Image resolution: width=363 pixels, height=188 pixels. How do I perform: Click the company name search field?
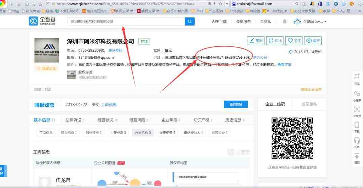coord(126,21)
